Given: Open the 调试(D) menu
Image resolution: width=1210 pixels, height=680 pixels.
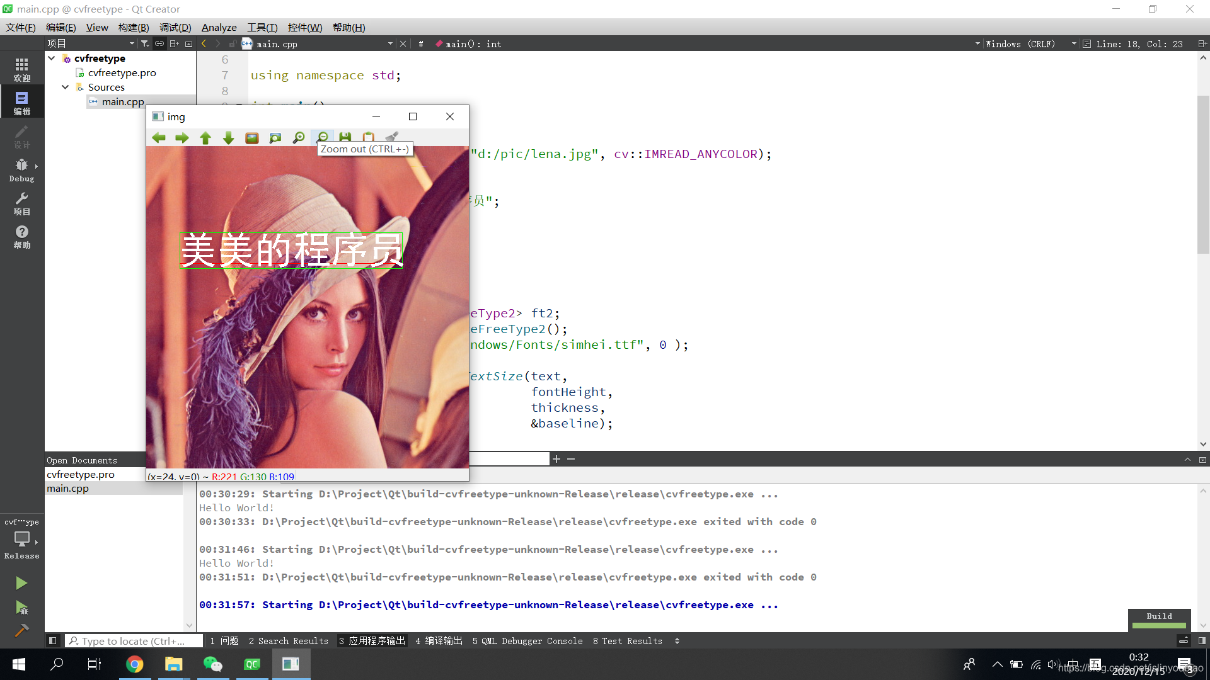Looking at the screenshot, I should [175, 27].
